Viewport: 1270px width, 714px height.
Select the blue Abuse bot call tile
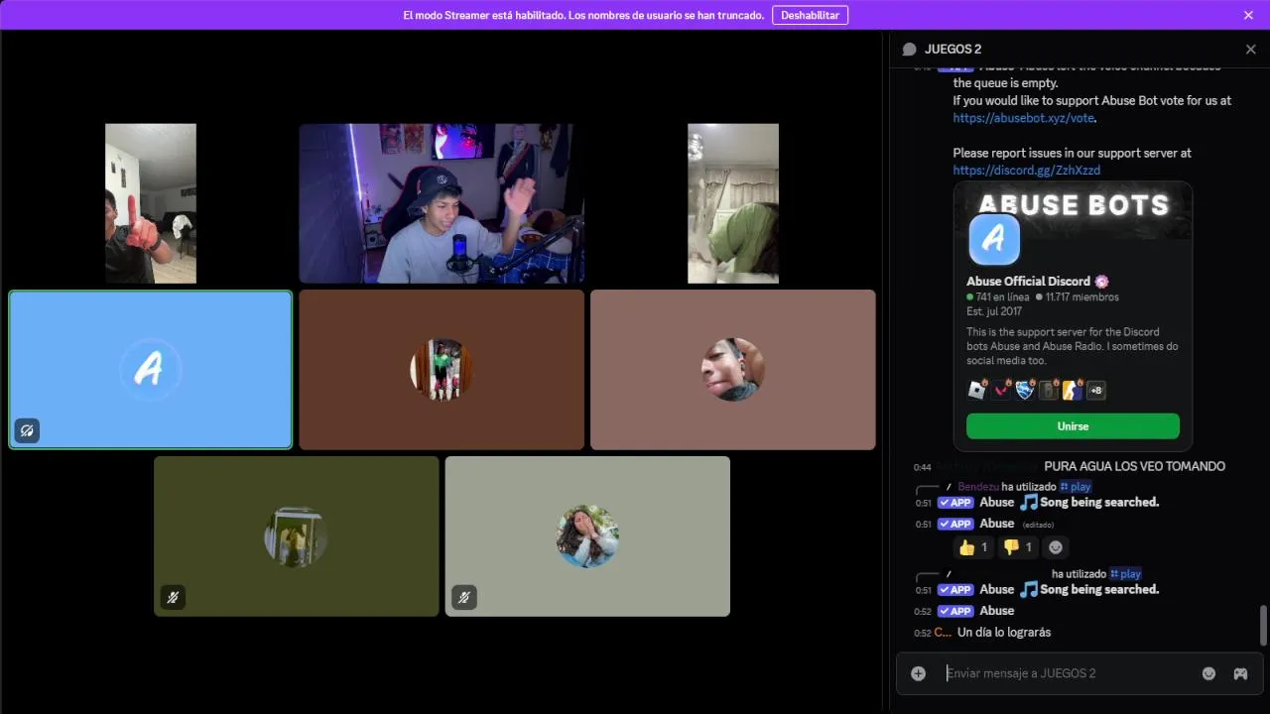(151, 370)
